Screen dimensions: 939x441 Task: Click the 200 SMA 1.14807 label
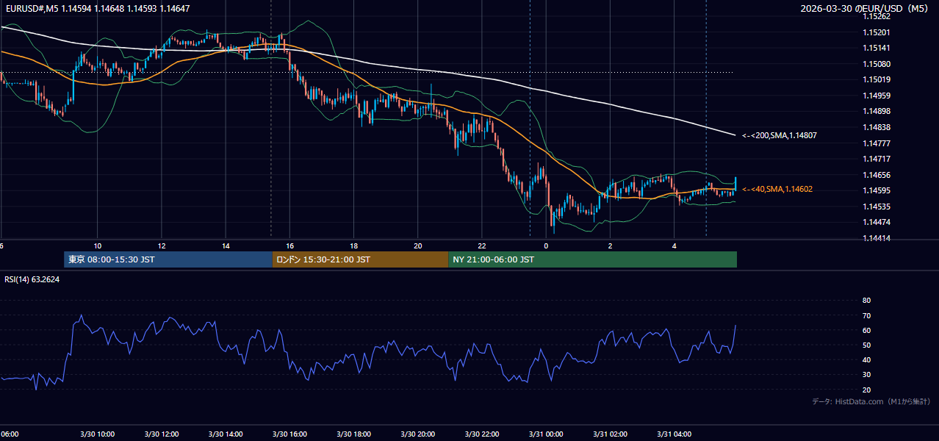(780, 135)
